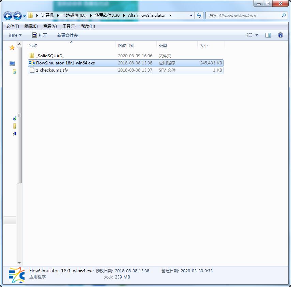
Task: Go back with the Back arrow button
Action: click(x=8, y=16)
